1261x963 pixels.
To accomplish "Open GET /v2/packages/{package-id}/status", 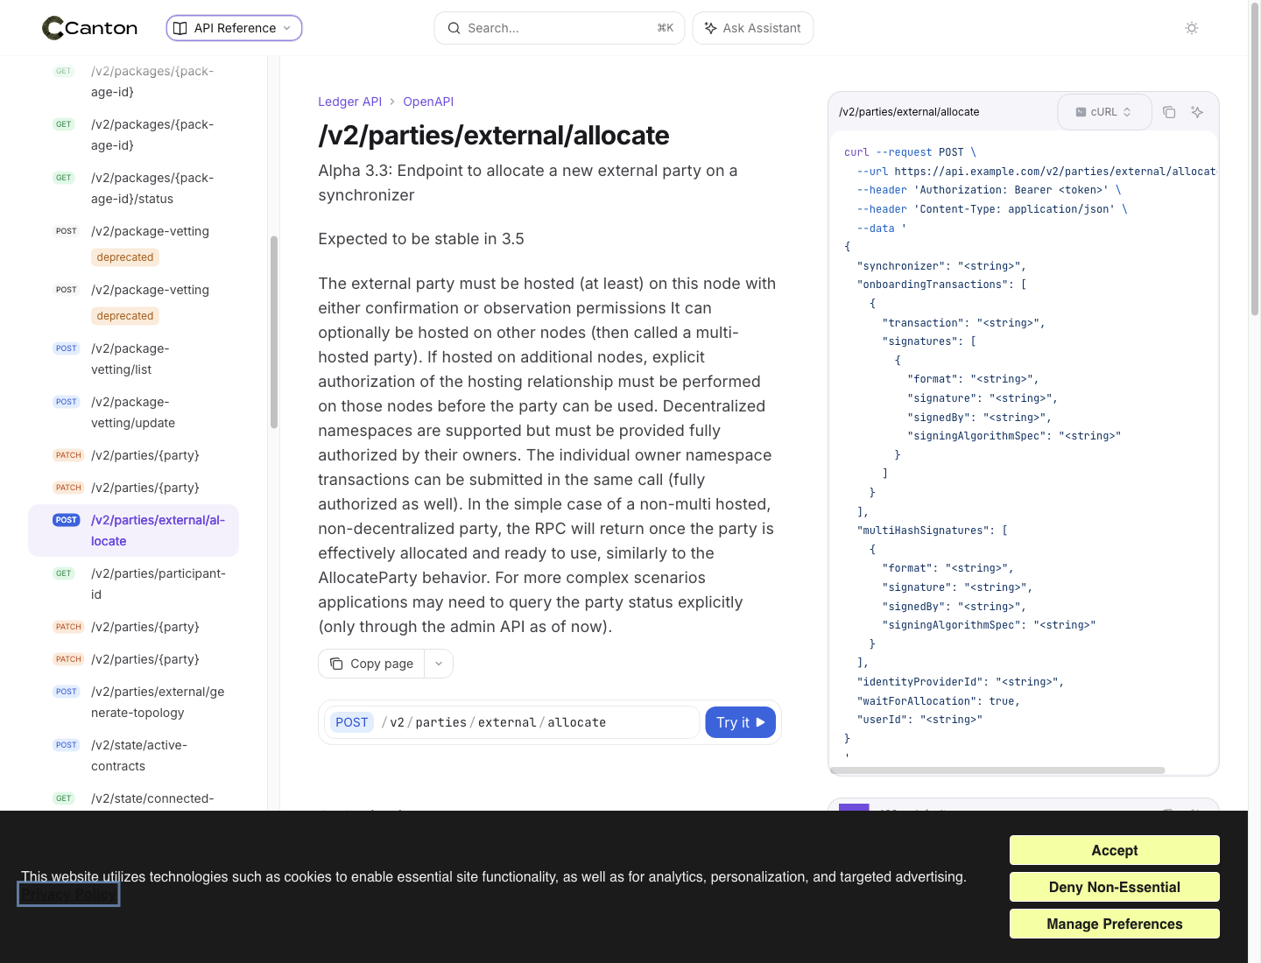I will coord(134,188).
